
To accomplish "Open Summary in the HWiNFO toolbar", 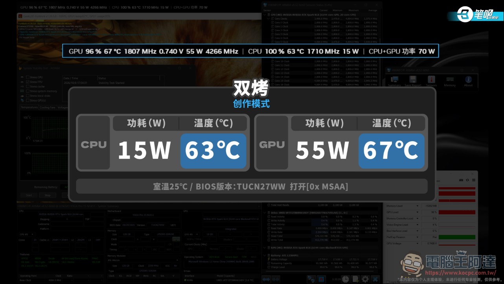I will coord(394,81).
